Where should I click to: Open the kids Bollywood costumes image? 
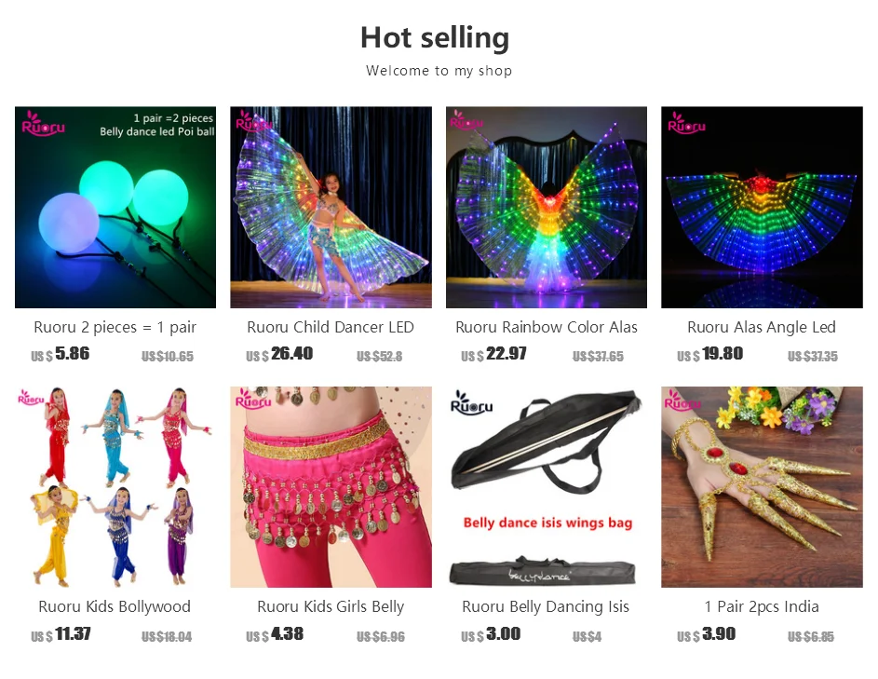[115, 487]
